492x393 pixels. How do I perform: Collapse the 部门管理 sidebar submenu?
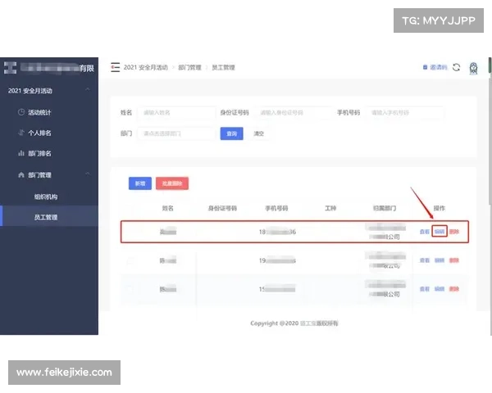pyautogui.click(x=88, y=175)
